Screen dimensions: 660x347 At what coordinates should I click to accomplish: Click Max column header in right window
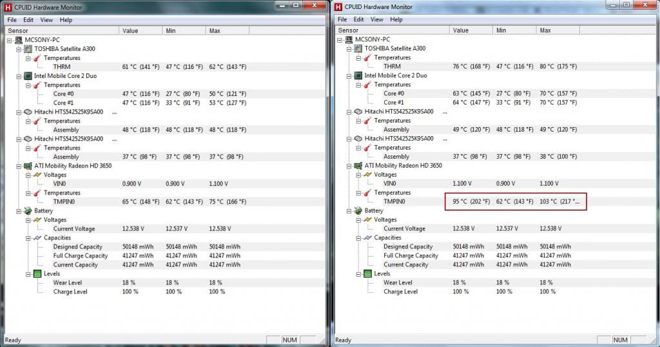[558, 30]
